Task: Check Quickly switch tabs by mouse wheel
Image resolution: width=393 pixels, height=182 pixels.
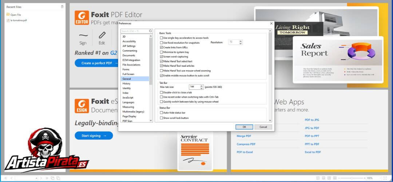Action: (162, 102)
